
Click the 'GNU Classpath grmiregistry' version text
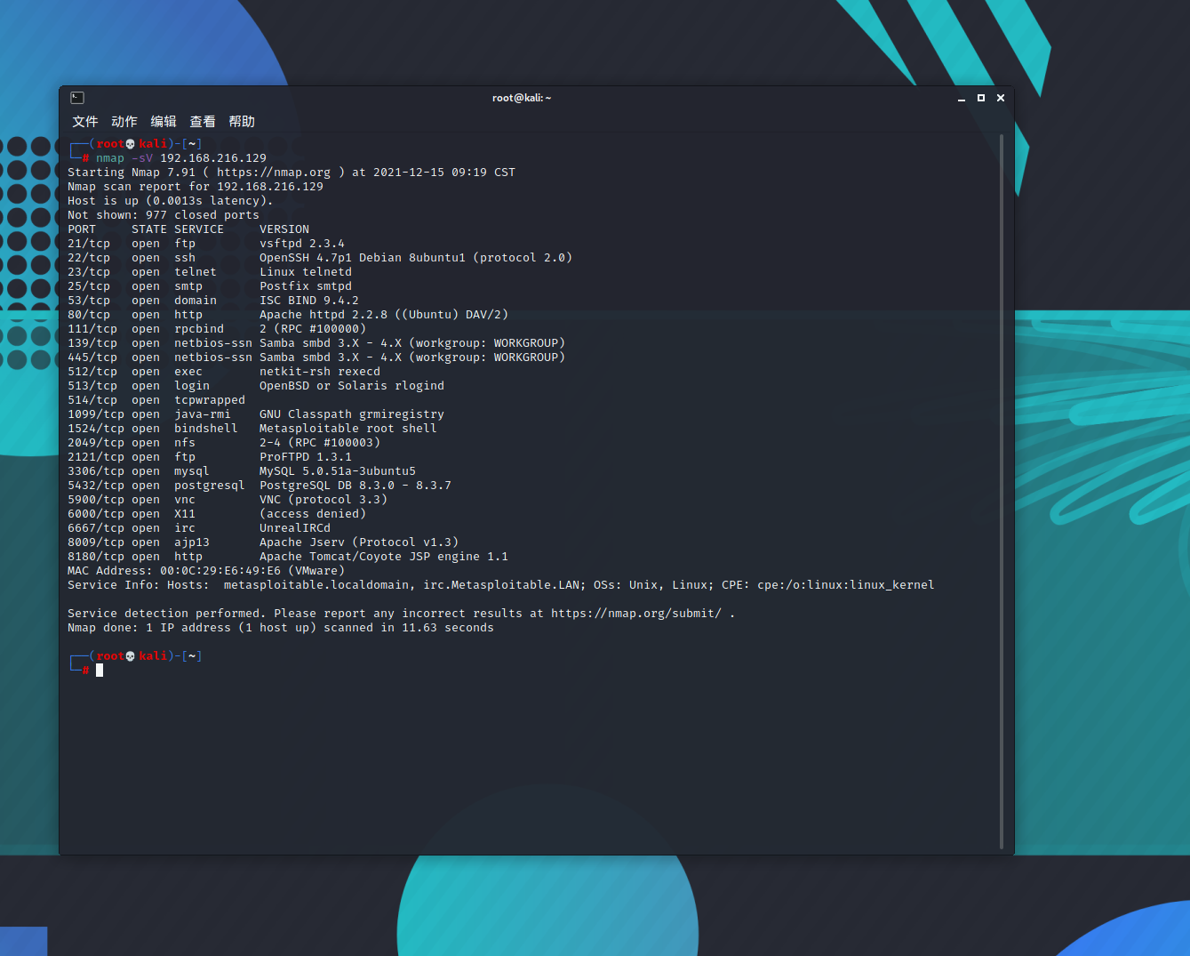pos(352,414)
